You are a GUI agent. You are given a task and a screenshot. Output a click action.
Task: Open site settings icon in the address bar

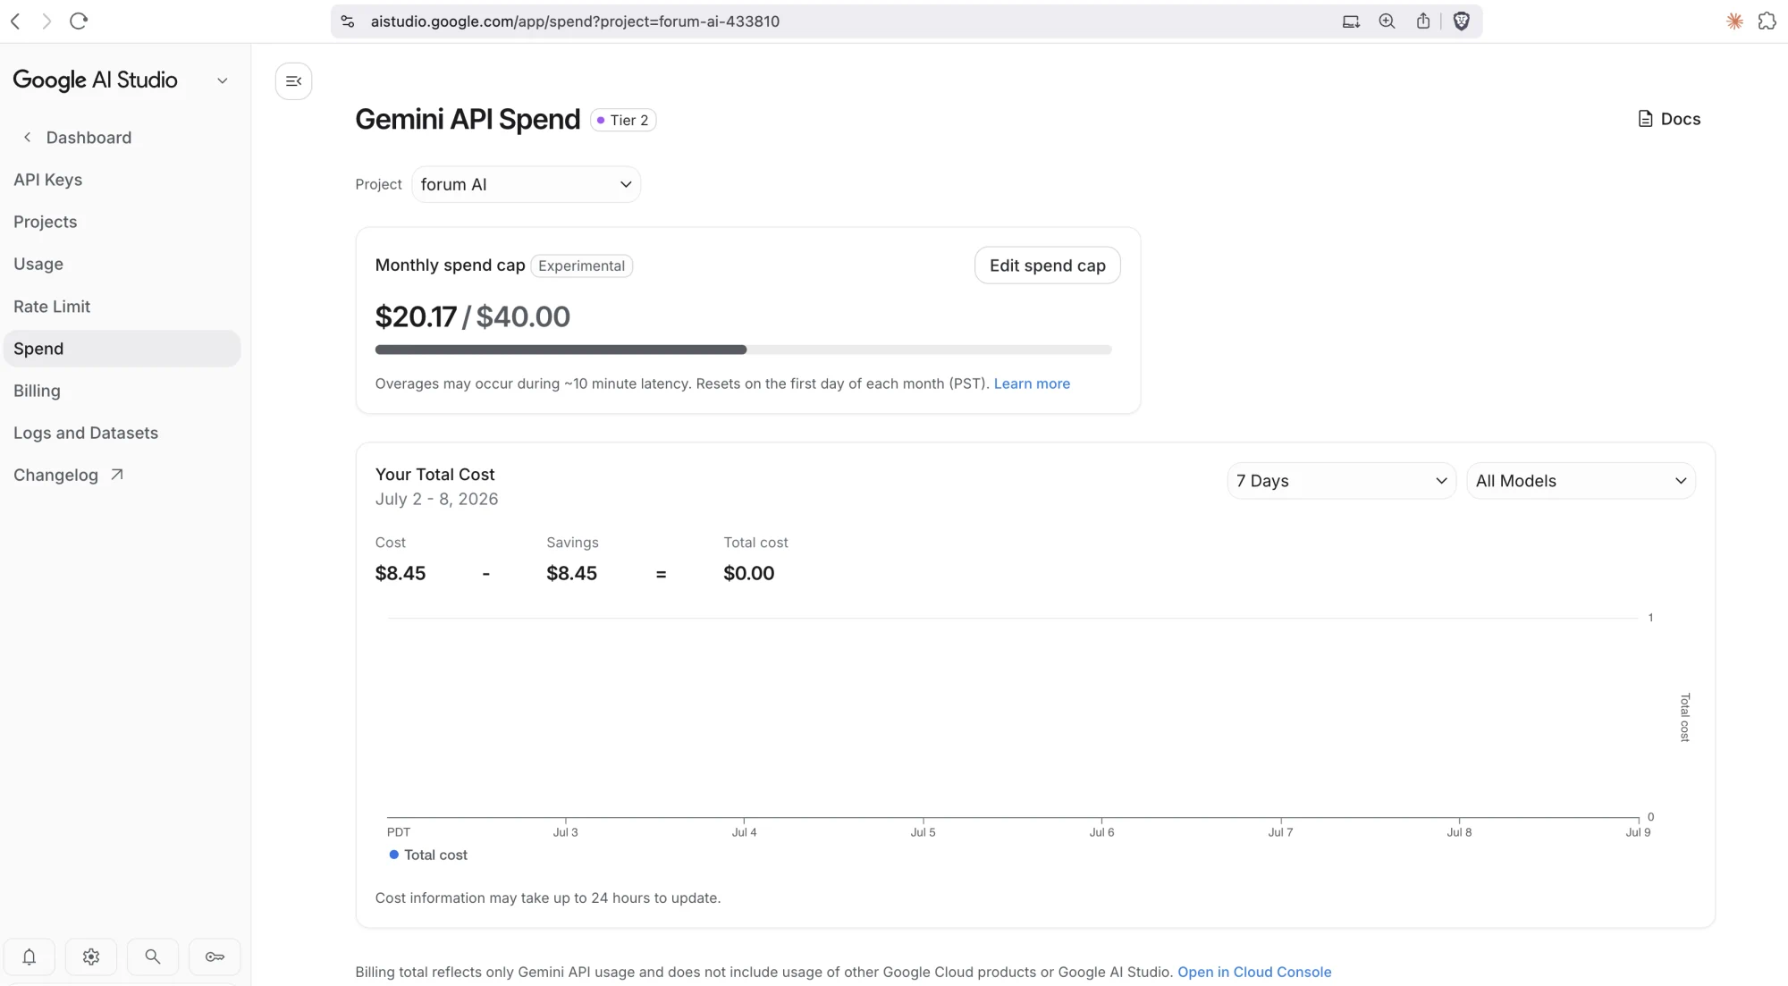point(348,21)
